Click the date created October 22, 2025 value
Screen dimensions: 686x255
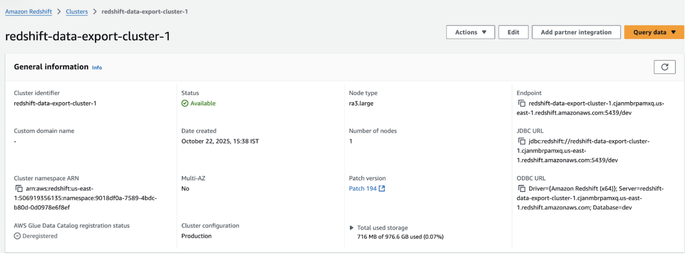click(220, 141)
